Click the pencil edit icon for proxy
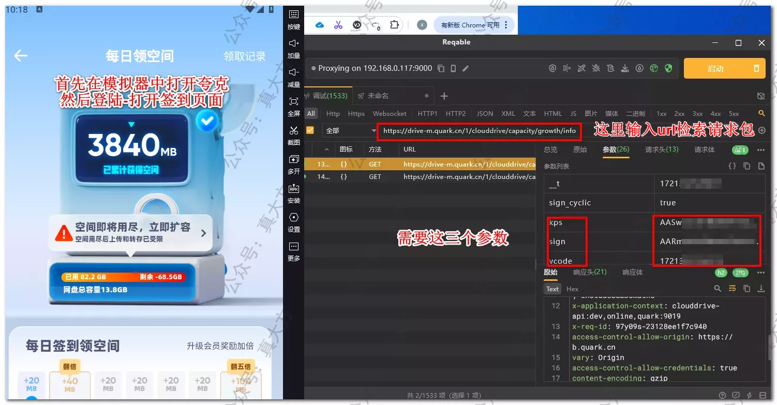The image size is (777, 405). pyautogui.click(x=466, y=68)
